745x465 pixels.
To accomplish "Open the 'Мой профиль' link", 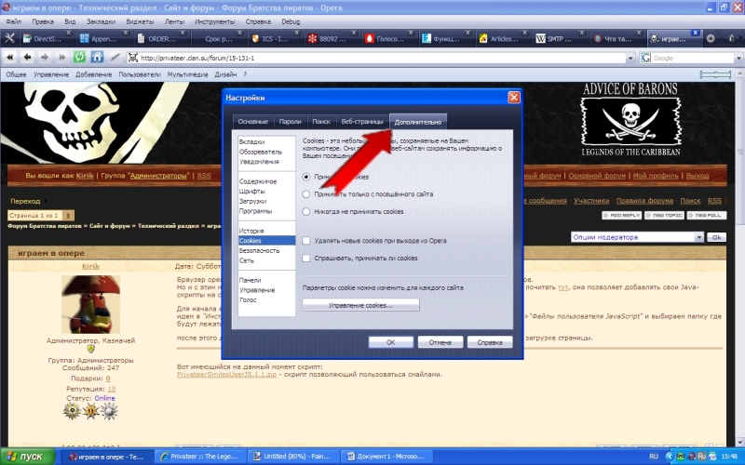I will pos(656,176).
